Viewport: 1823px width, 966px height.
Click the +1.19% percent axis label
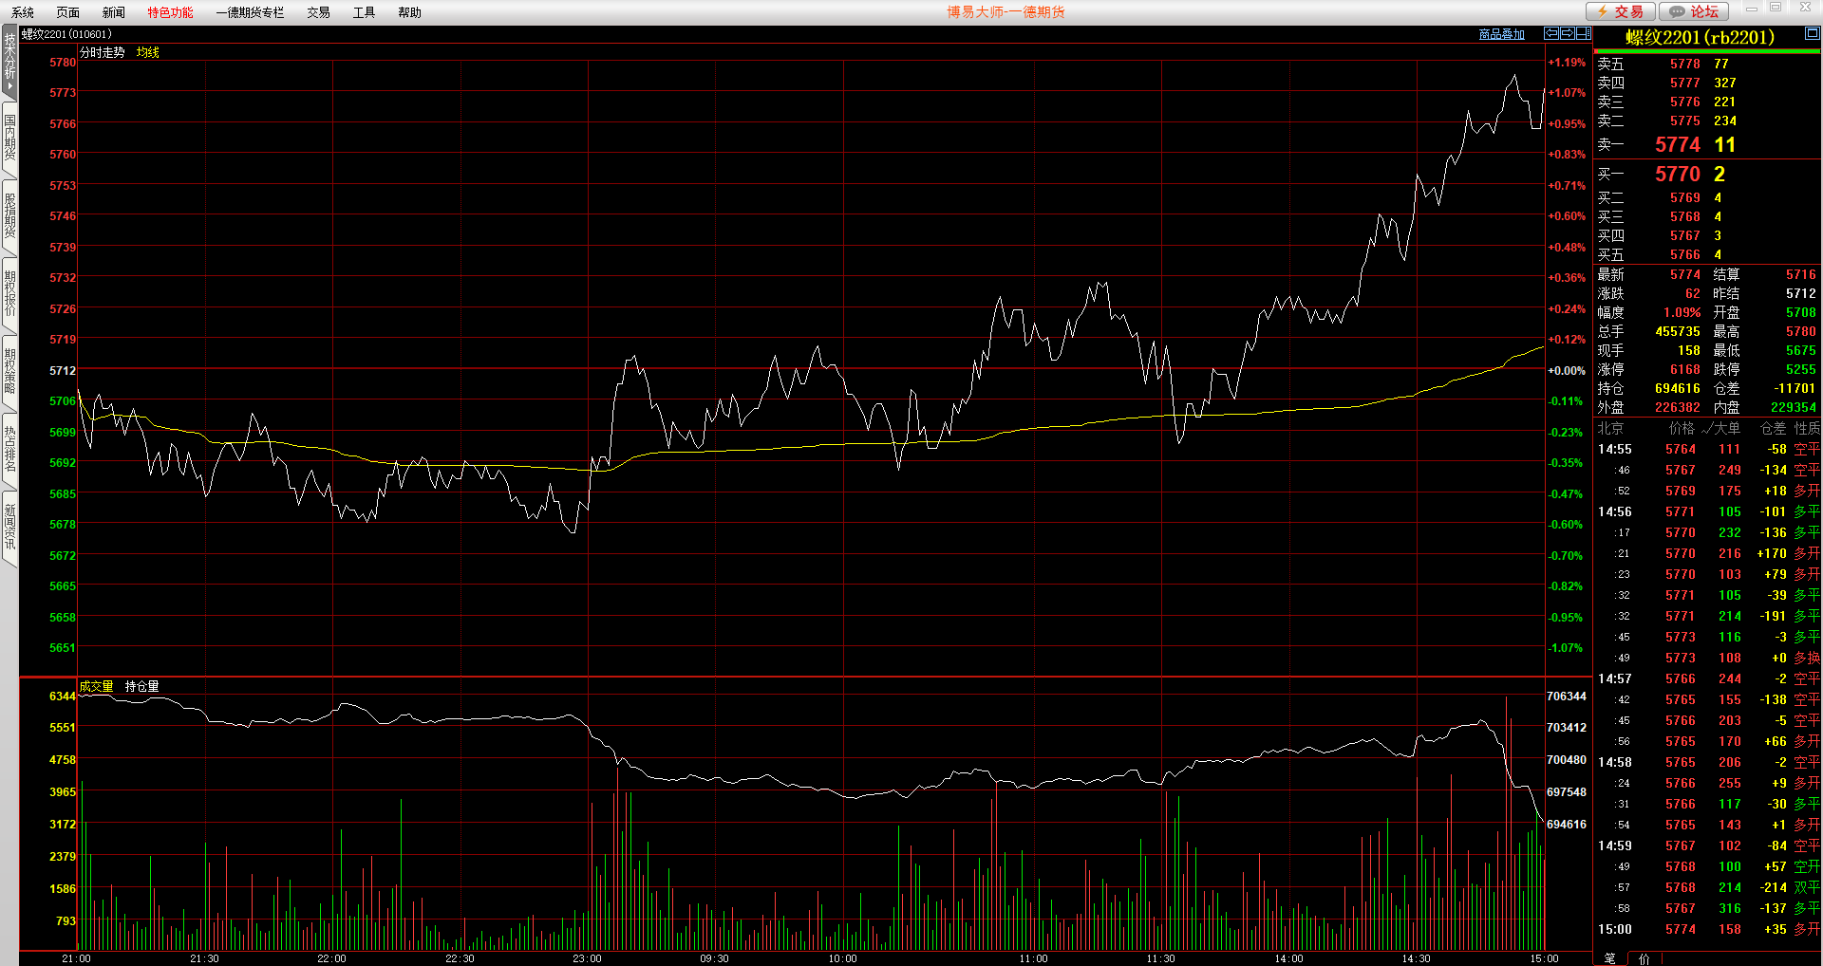[x=1567, y=62]
